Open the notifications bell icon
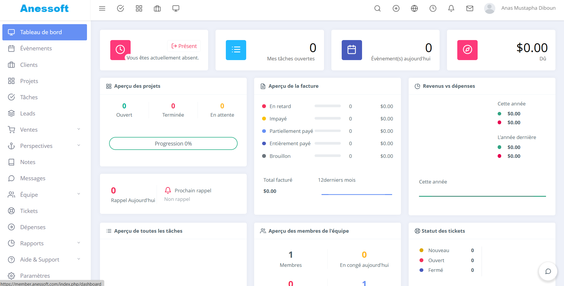 [x=451, y=9]
